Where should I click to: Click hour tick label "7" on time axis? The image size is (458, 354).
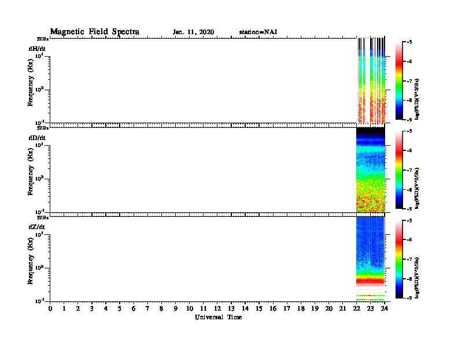tap(147, 308)
